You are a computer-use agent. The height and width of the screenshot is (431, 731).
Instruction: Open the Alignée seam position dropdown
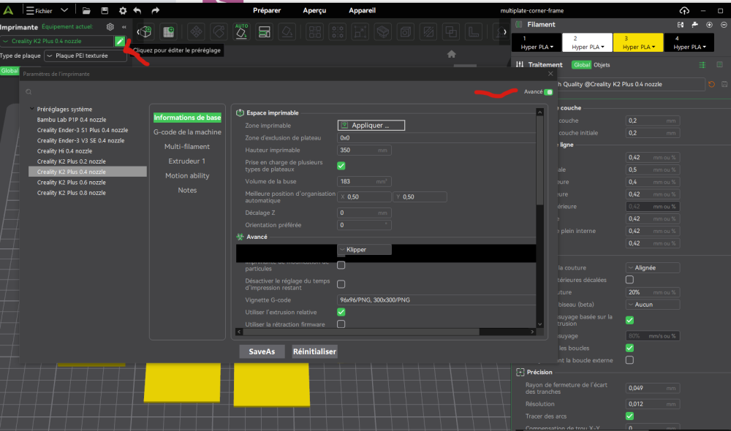point(652,268)
